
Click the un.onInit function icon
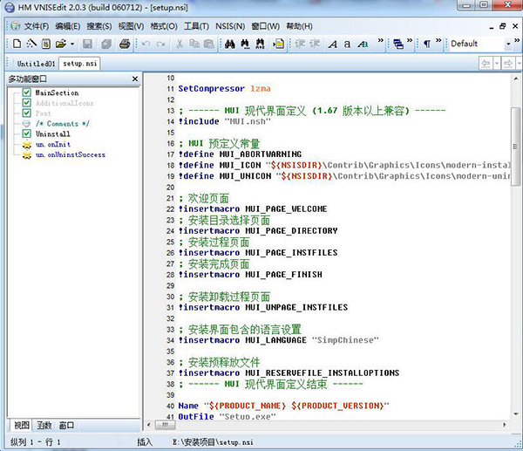(x=27, y=145)
